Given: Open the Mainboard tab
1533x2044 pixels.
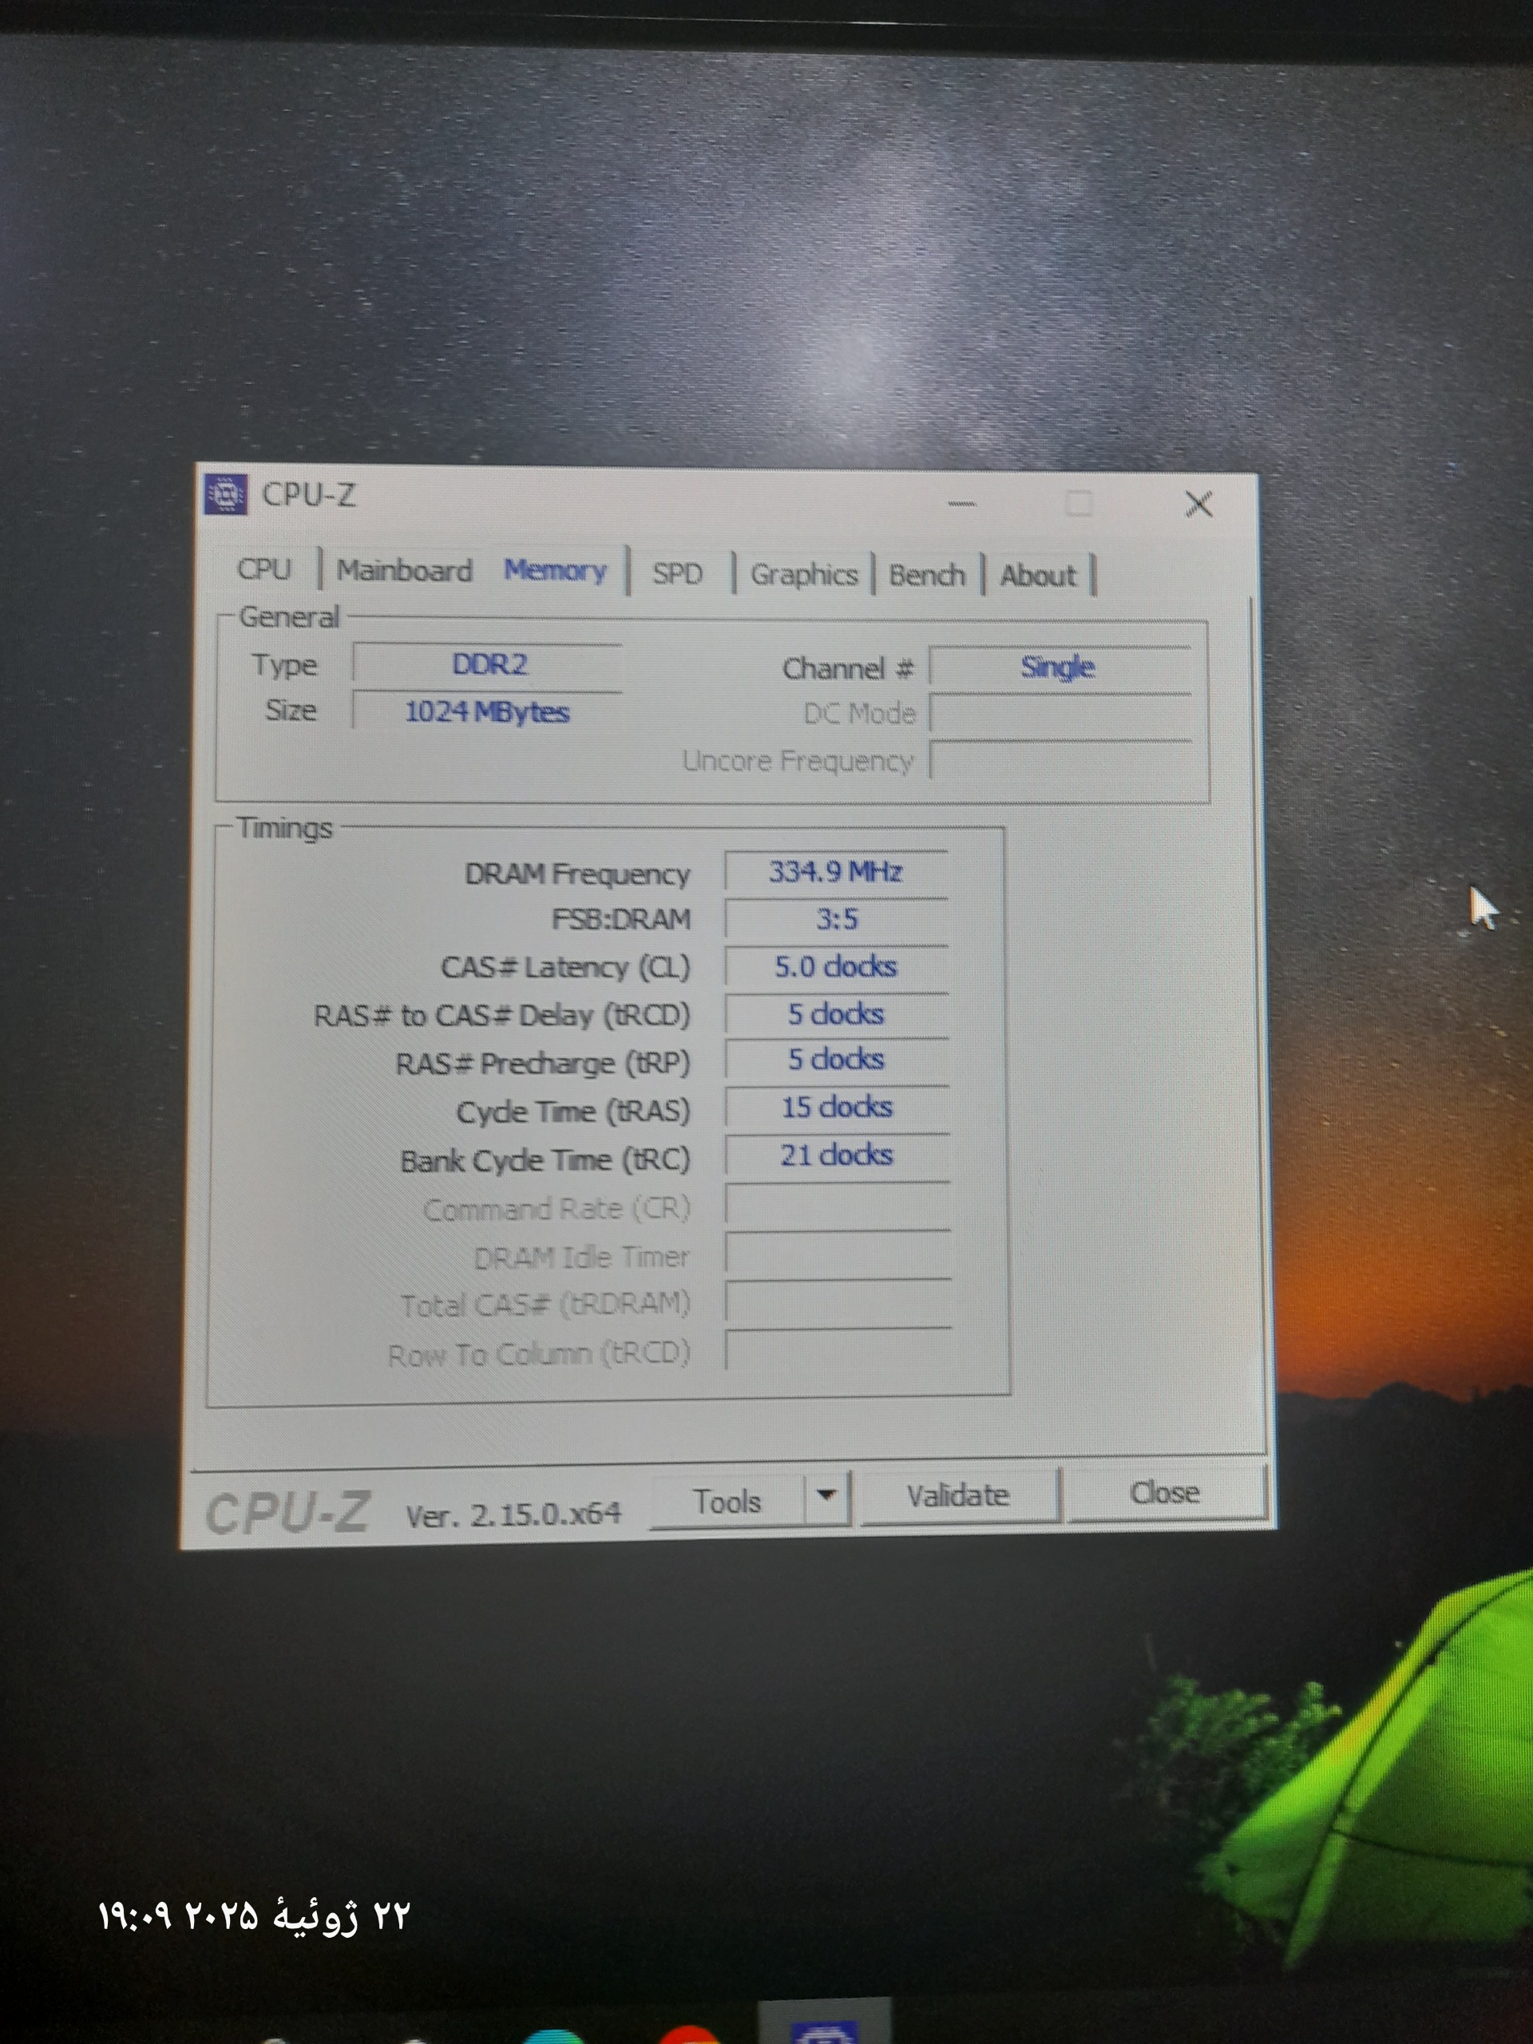Looking at the screenshot, I should (x=404, y=571).
